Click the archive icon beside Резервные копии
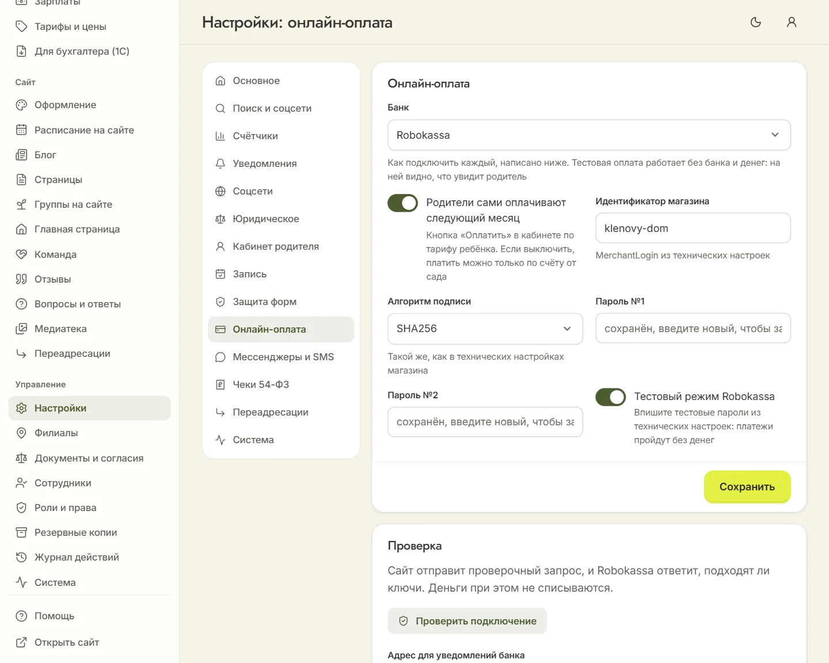This screenshot has width=829, height=663. click(21, 532)
